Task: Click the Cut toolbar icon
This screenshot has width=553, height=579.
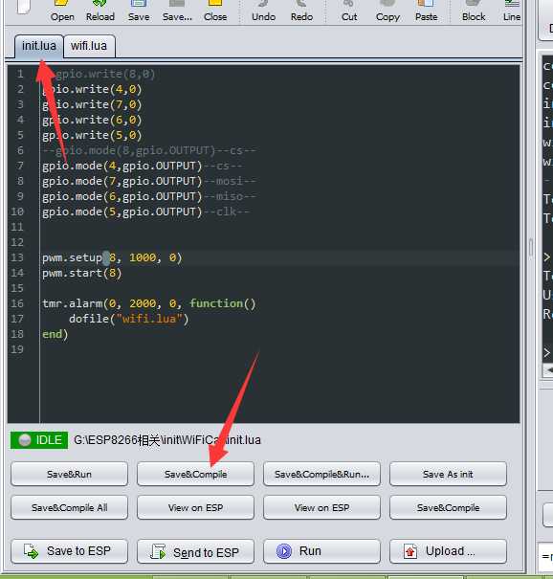Action: pos(349,11)
